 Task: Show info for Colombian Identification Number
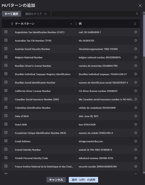(136, 107)
